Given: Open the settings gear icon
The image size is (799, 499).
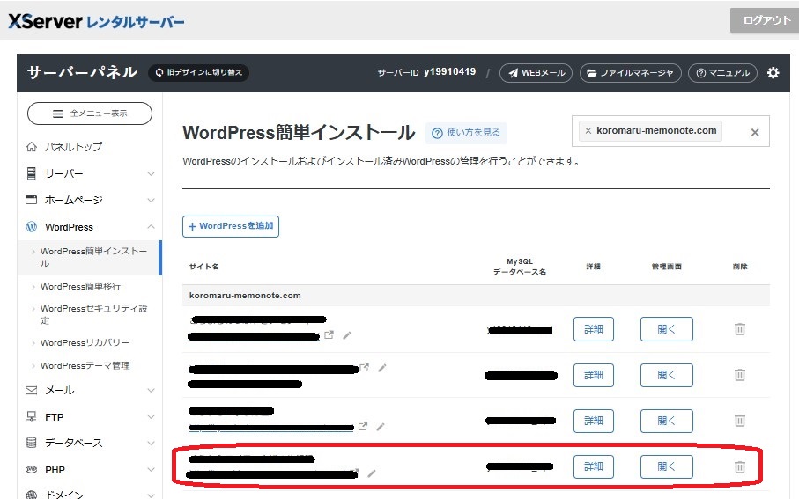Looking at the screenshot, I should click(773, 73).
